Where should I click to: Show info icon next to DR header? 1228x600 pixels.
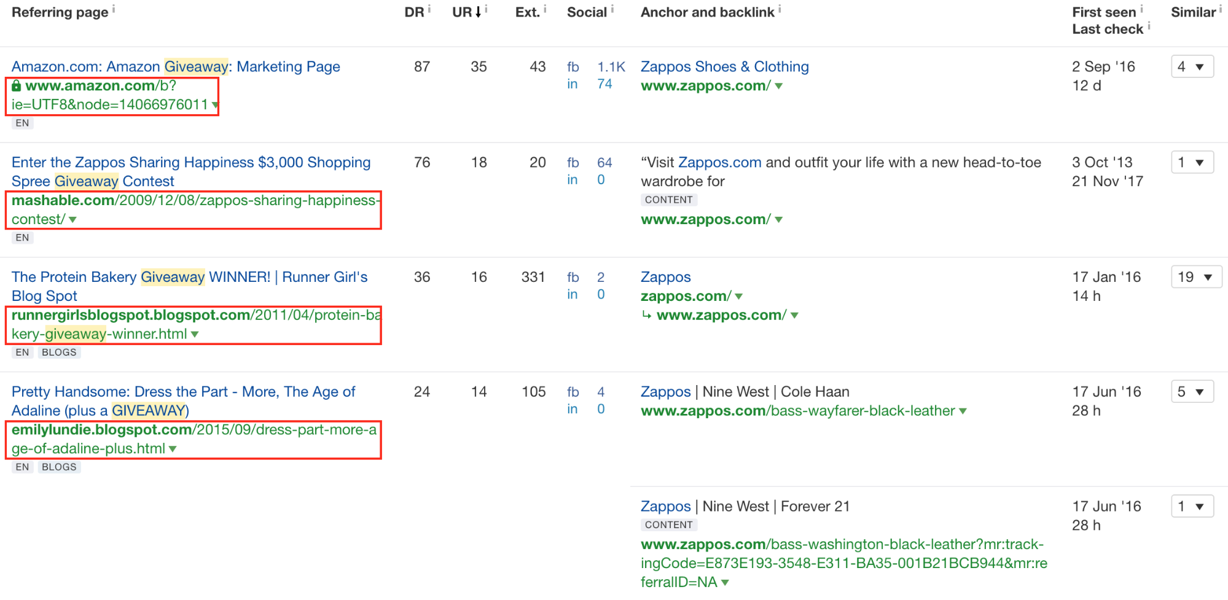tap(429, 9)
